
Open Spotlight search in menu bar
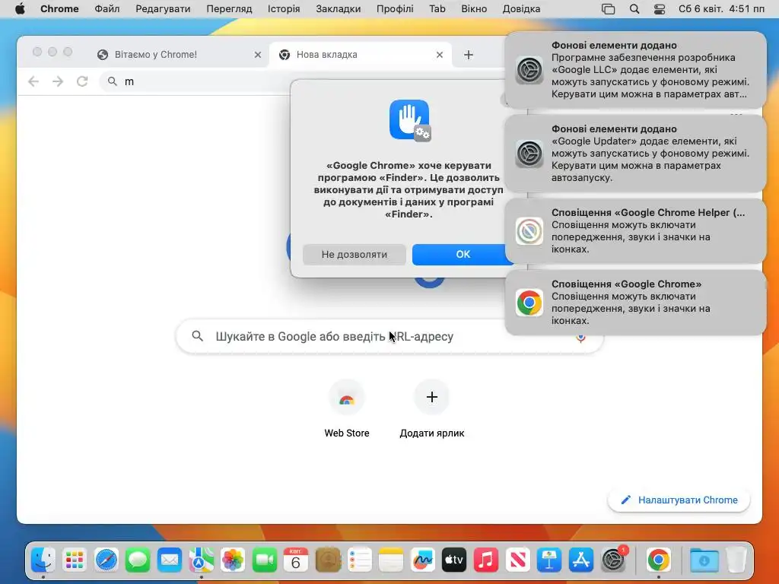click(x=634, y=9)
